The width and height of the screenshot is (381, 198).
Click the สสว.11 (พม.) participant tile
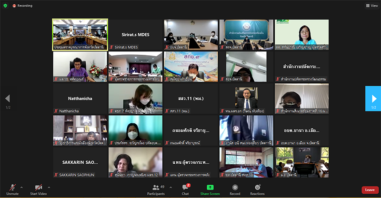[190, 99]
